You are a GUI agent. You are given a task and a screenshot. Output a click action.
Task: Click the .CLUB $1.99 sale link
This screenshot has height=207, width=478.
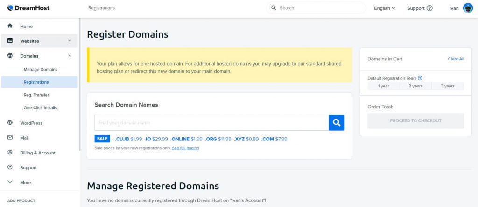tap(128, 139)
